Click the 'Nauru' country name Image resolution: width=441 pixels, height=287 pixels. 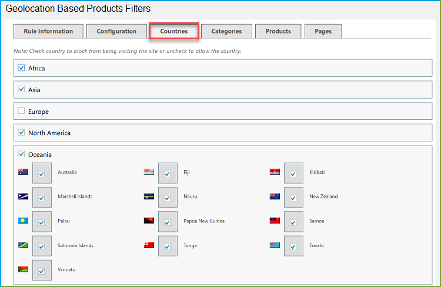pyautogui.click(x=191, y=196)
